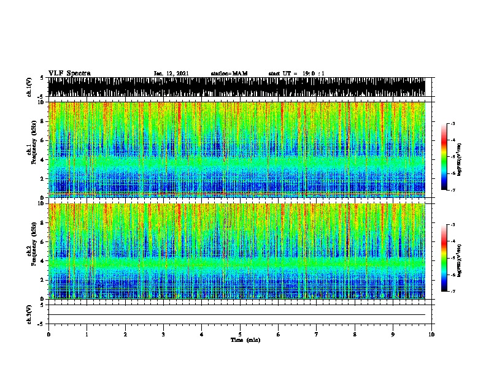Click the time axis tick label "4"
Screen dimensions: 486x375
tap(202, 335)
